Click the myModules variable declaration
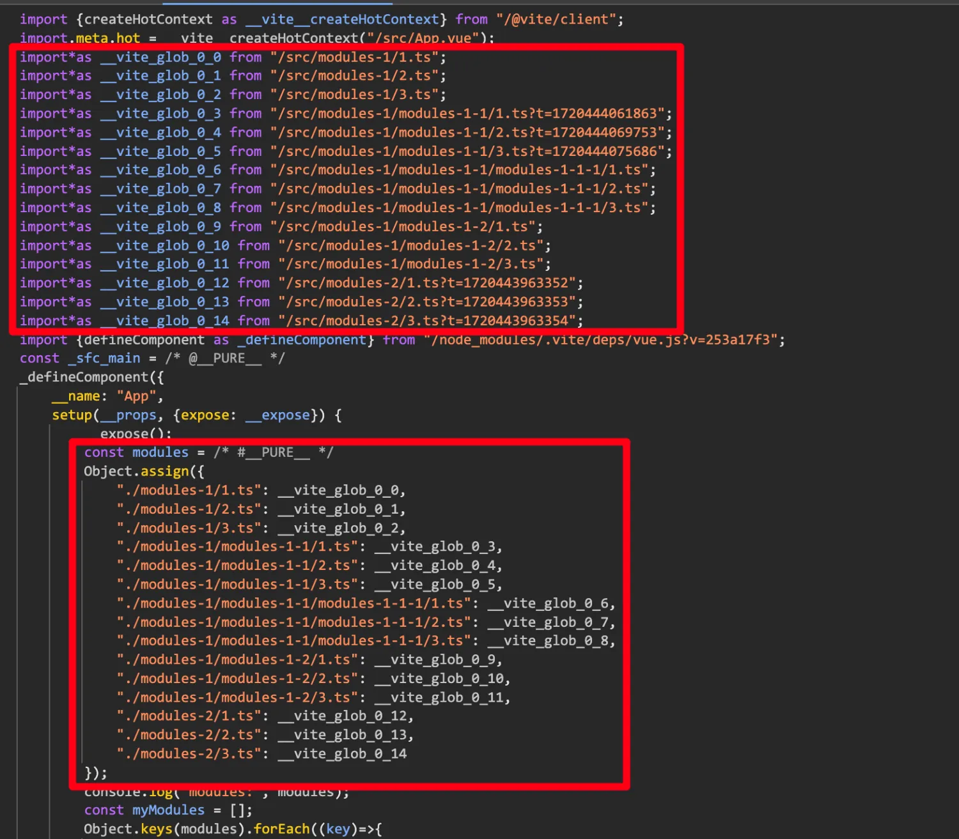959x839 pixels. [x=168, y=810]
